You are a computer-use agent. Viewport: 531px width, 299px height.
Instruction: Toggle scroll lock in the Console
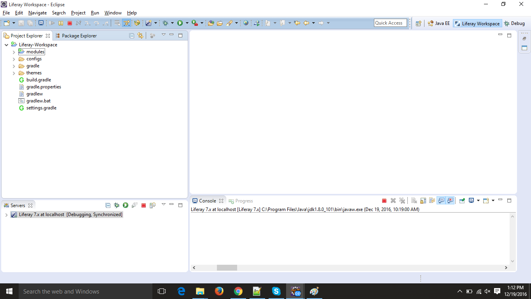(x=423, y=200)
